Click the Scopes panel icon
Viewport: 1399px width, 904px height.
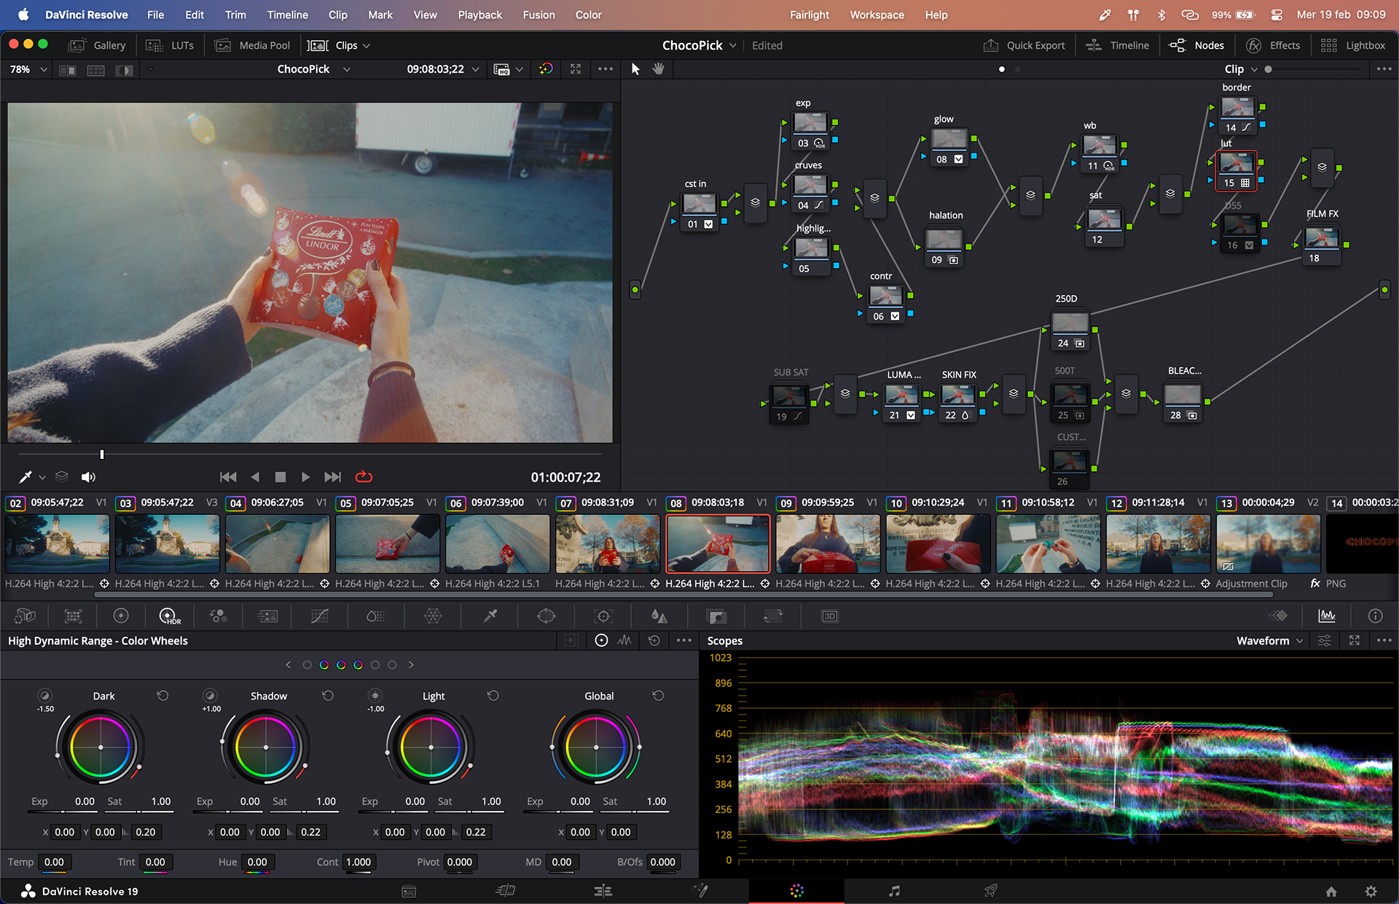[x=1327, y=616]
